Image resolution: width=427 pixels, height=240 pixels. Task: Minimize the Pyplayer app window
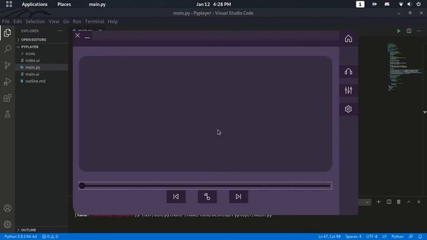coord(87,37)
